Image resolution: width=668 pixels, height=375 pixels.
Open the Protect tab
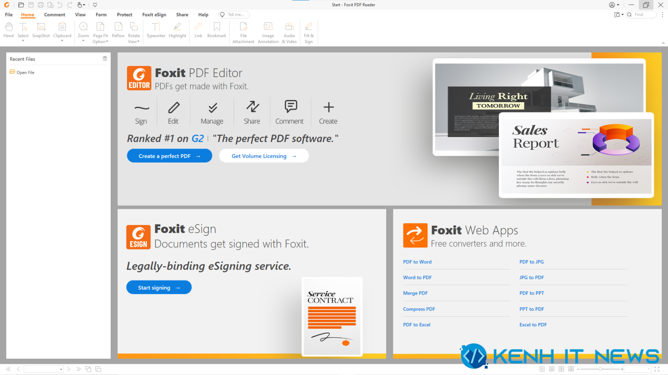tap(124, 15)
